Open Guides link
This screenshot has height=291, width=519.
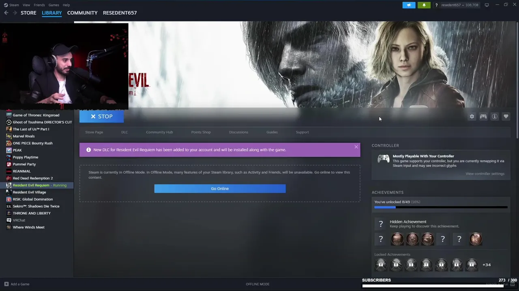click(x=272, y=132)
